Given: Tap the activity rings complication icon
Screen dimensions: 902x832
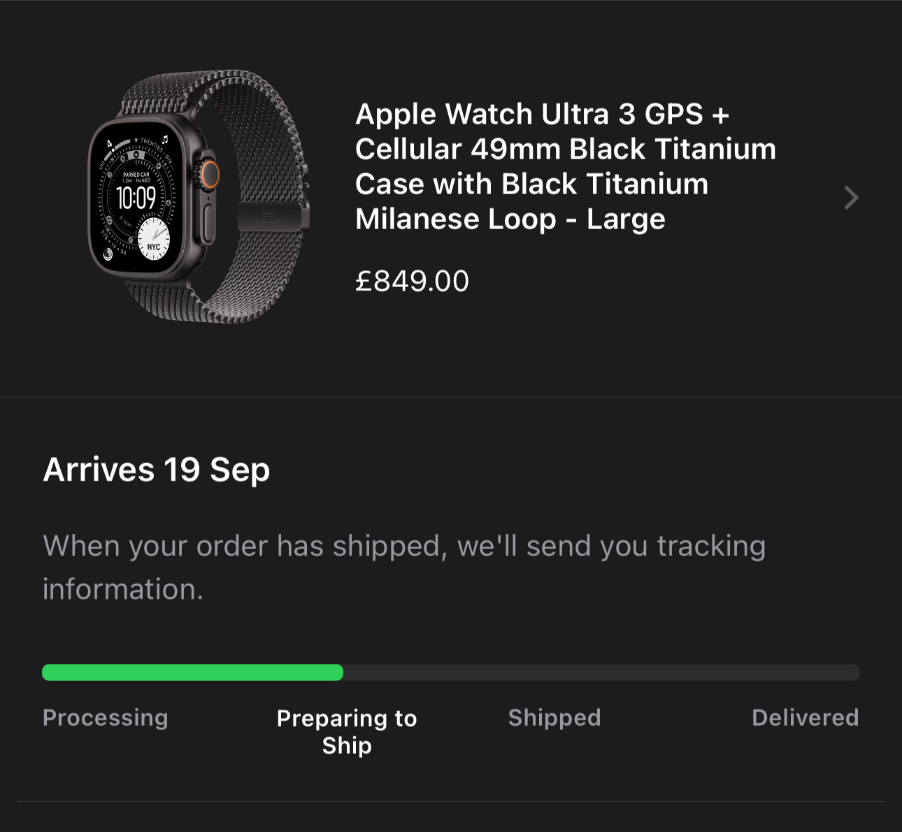Looking at the screenshot, I should tap(108, 254).
